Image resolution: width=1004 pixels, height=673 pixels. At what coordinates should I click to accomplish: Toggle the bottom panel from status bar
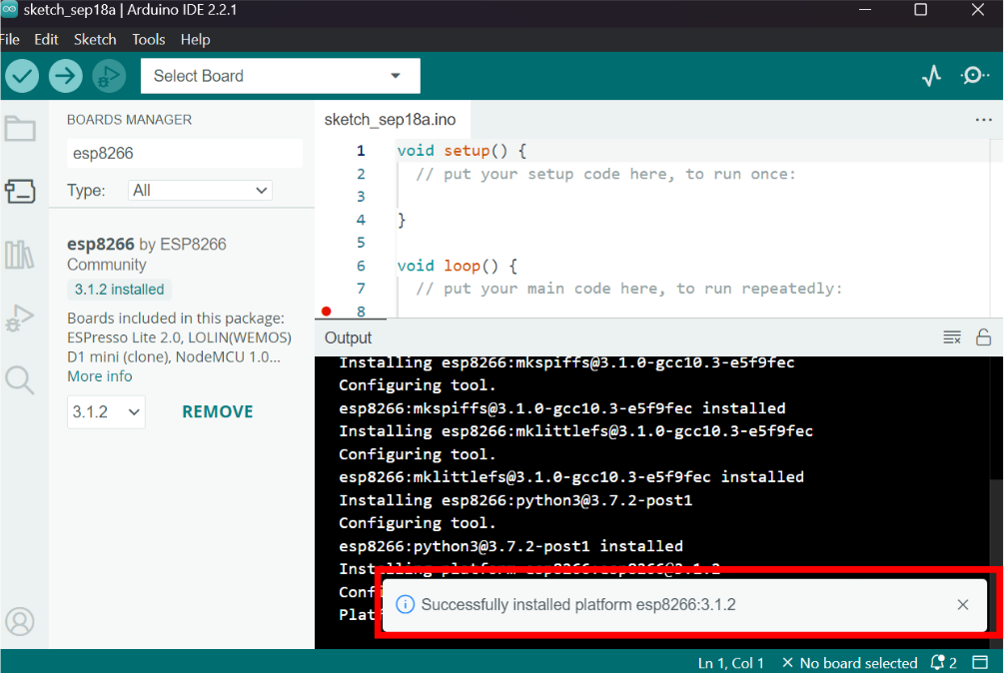(x=980, y=662)
